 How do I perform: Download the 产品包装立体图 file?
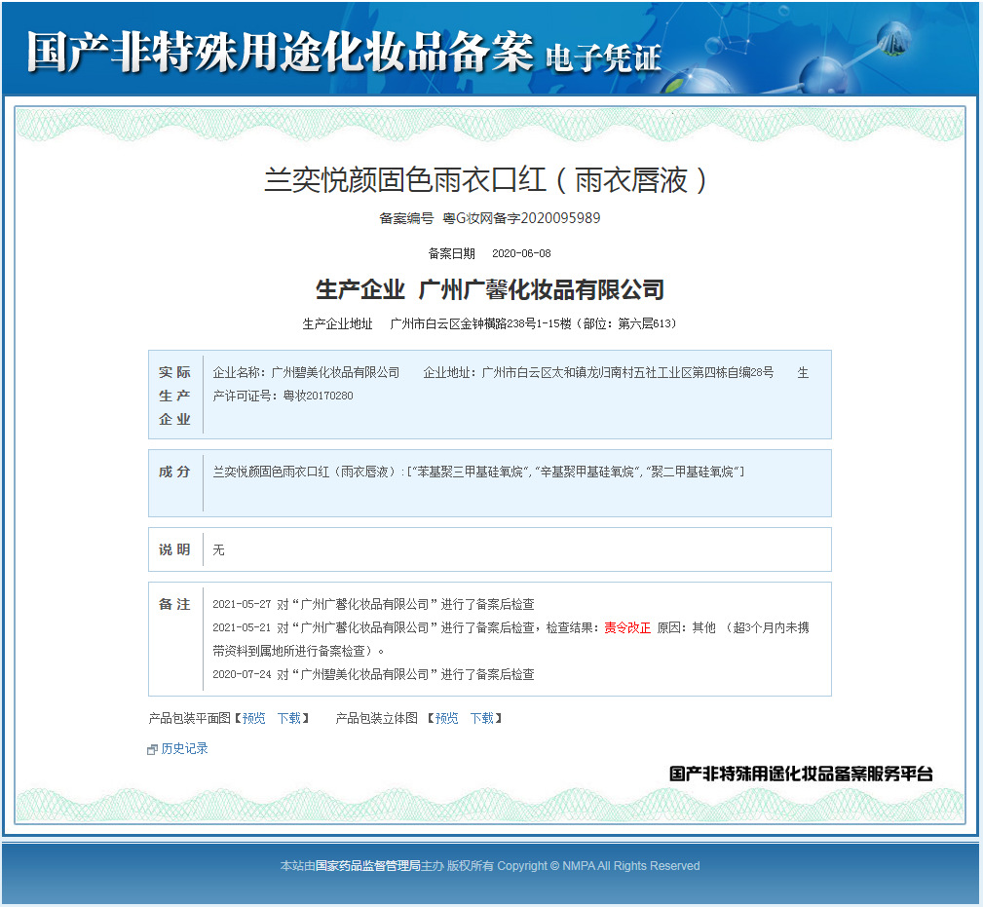[481, 718]
